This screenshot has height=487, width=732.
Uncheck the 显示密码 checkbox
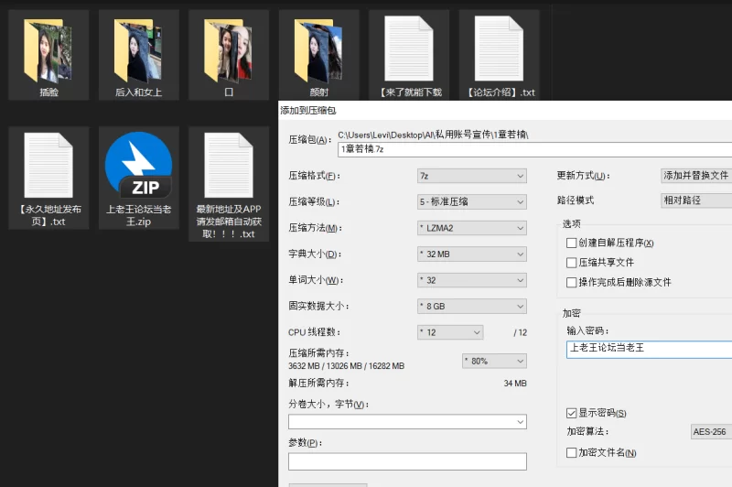tap(572, 414)
